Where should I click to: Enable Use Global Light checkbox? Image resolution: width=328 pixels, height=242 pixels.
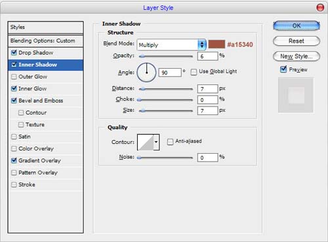pos(194,72)
